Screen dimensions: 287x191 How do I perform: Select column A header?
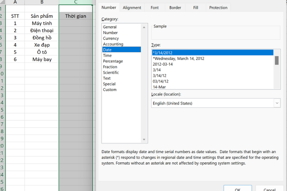tap(15, 2)
